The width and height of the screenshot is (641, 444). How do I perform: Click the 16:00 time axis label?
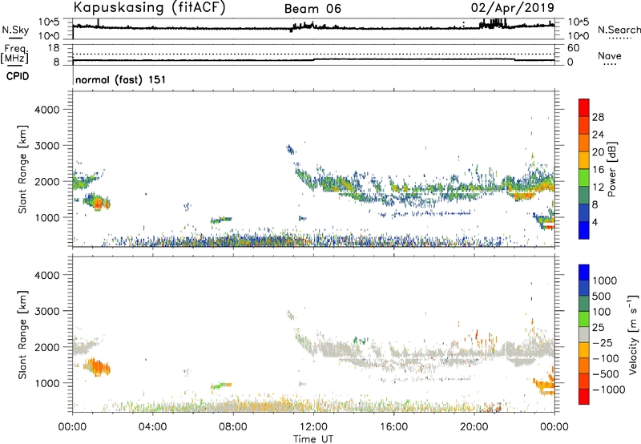pyautogui.click(x=393, y=427)
